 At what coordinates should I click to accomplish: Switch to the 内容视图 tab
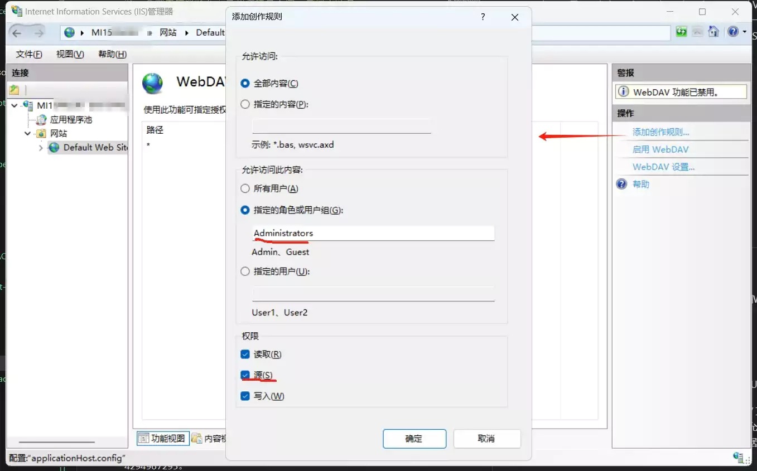point(209,438)
